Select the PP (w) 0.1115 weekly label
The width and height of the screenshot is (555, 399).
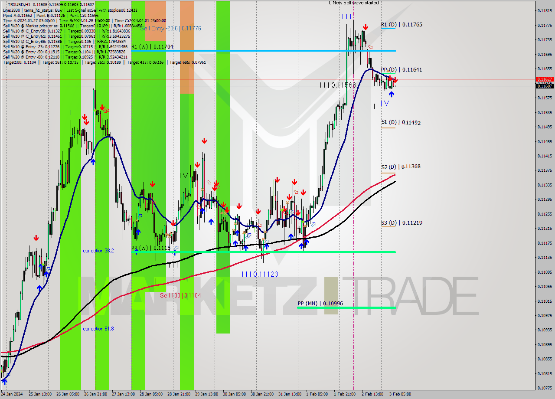tap(150, 248)
